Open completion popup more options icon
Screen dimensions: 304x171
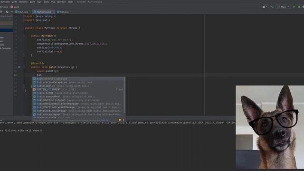point(123,120)
